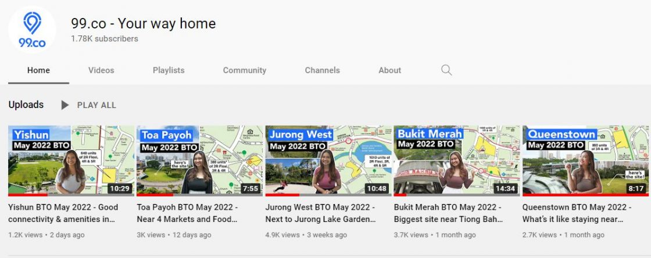Open the Toa Payoh May 2022 BTO thumbnail
Screen dimensions: 651x258
pyautogui.click(x=200, y=160)
